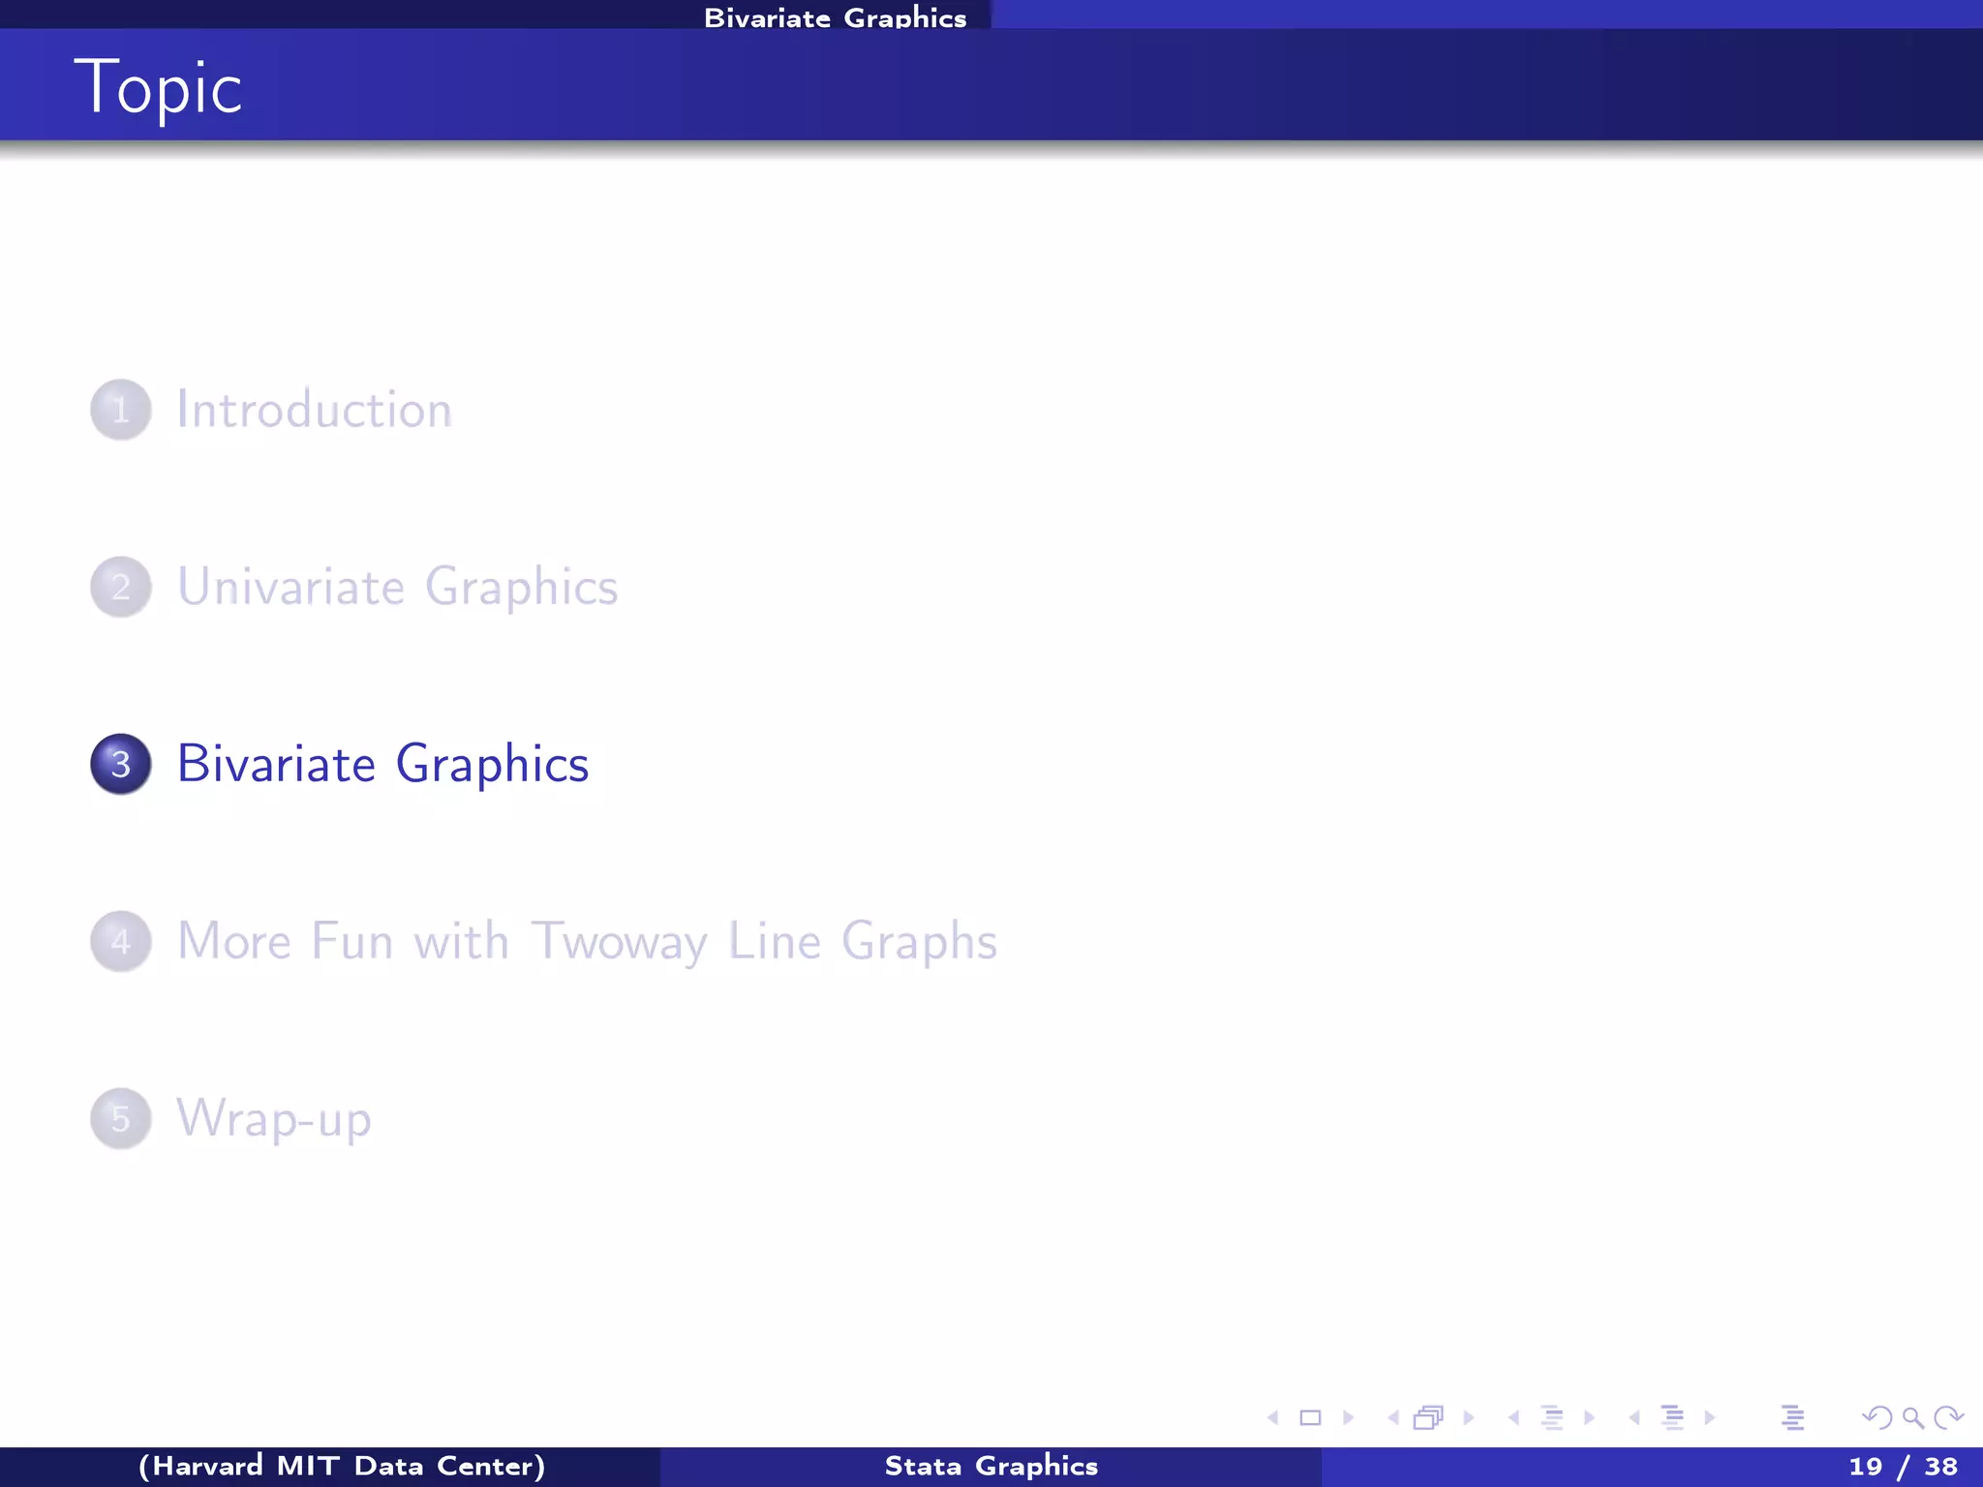Go to next section arrow
Screen dimensions: 1983x1487
pos(1710,1418)
